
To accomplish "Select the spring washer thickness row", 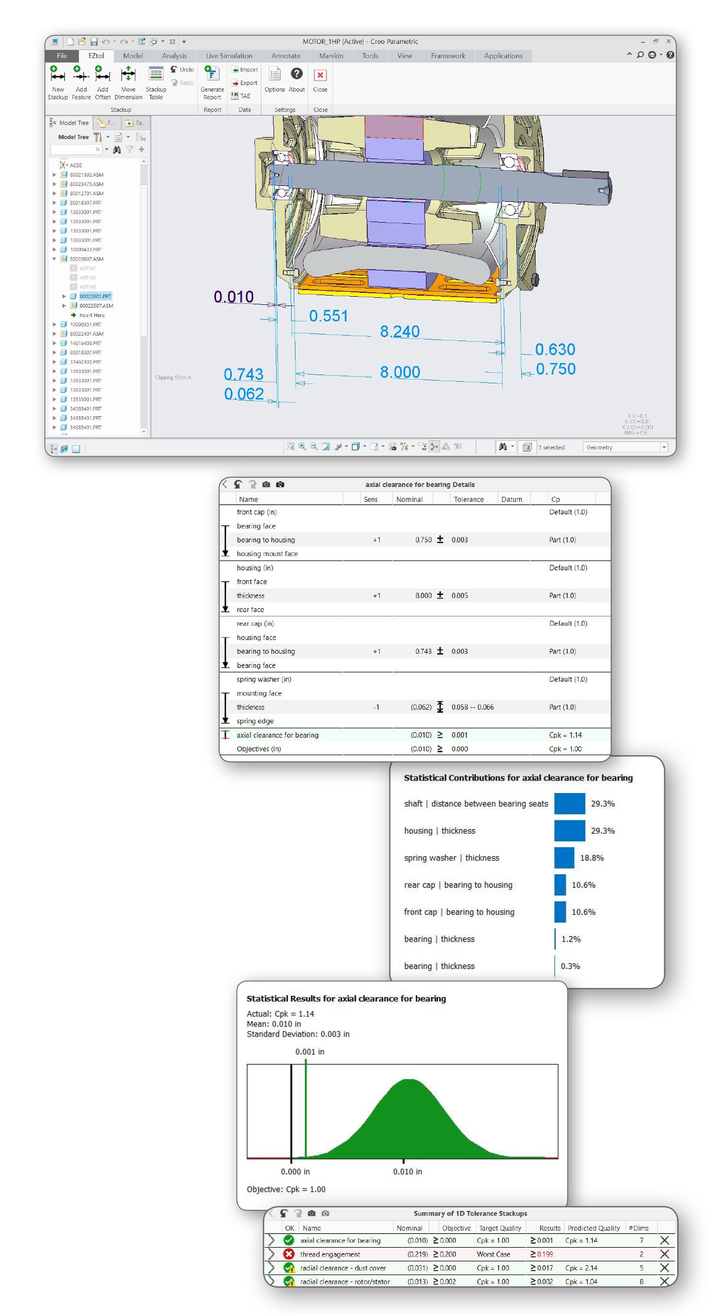I will pyautogui.click(x=415, y=707).
